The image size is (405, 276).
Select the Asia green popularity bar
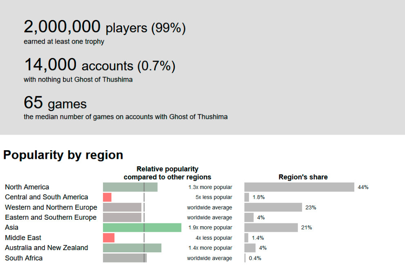[x=142, y=227]
